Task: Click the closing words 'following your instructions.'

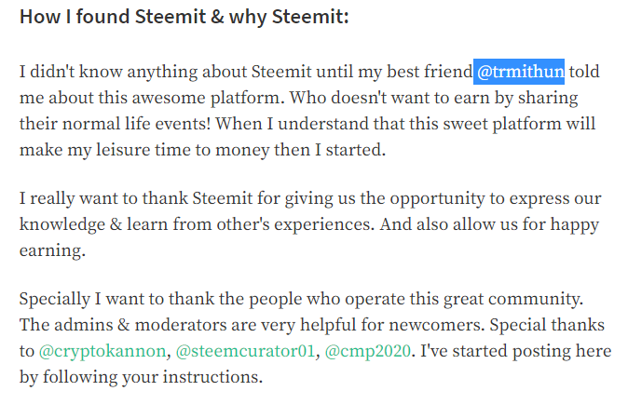Action: (153, 377)
